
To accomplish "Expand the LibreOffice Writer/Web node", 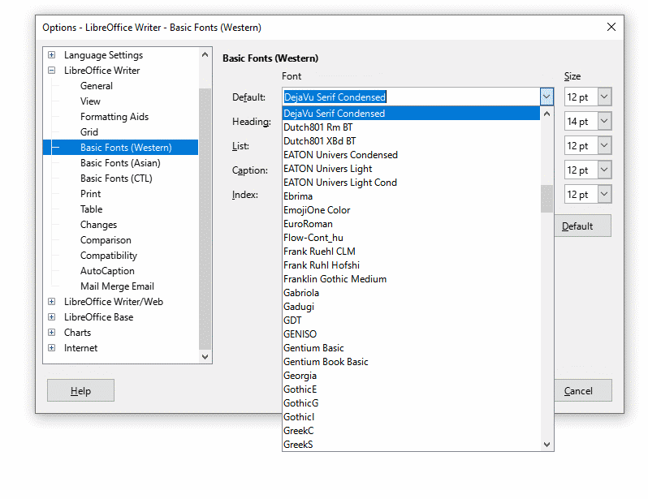I will [x=52, y=302].
